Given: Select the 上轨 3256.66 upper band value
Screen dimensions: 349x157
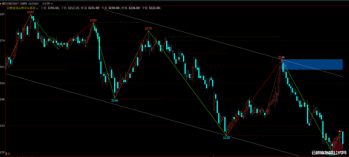Looking at the screenshot, I should tap(51, 8).
